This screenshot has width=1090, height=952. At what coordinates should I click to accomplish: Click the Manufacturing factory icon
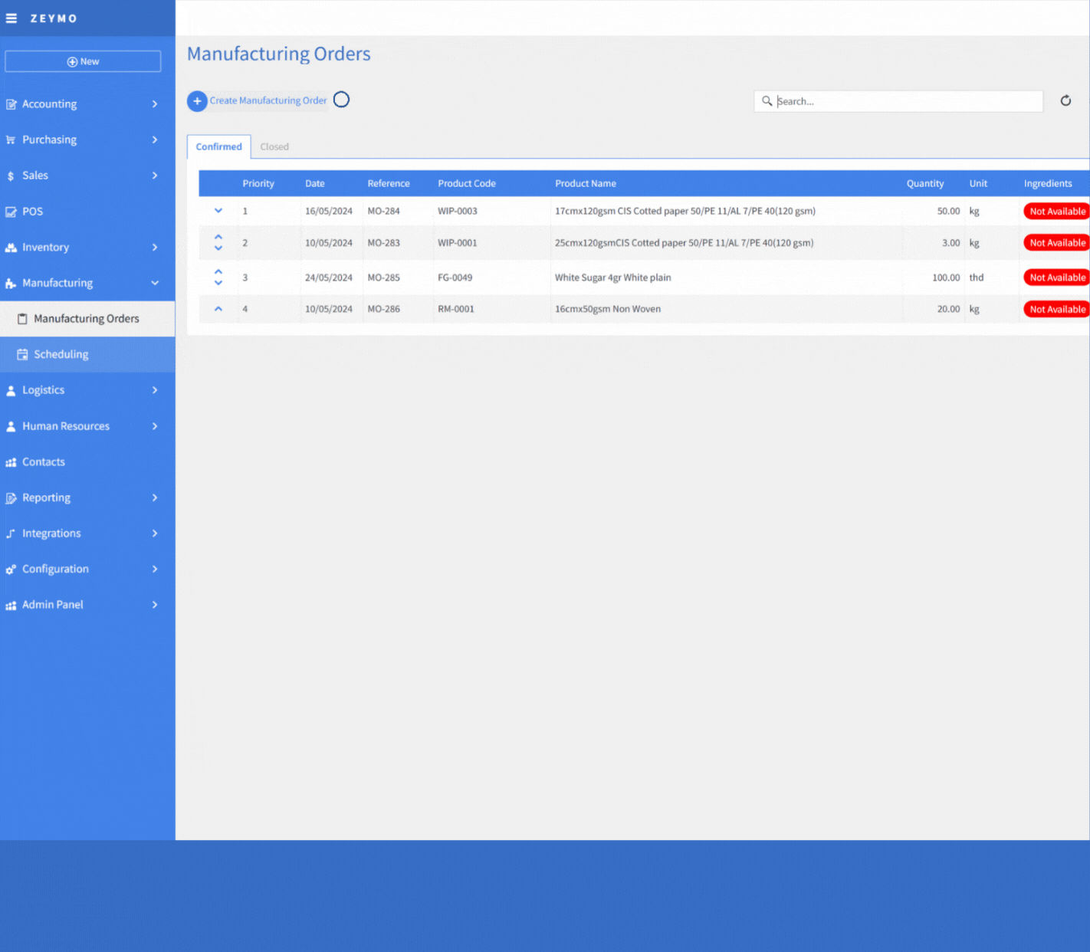coord(11,283)
